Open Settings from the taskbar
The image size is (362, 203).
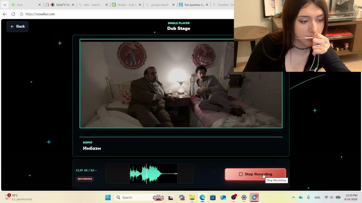244,197
